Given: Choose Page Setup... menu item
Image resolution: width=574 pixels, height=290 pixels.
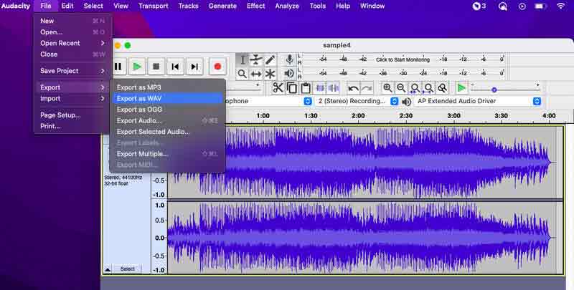Looking at the screenshot, I should pyautogui.click(x=72, y=115).
